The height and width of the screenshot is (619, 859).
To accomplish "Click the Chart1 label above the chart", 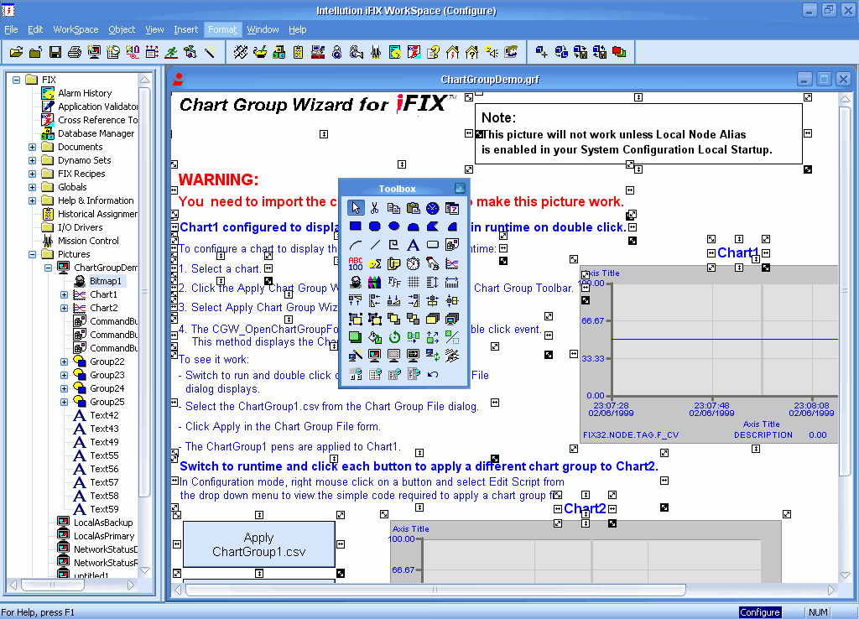I will coord(738,253).
